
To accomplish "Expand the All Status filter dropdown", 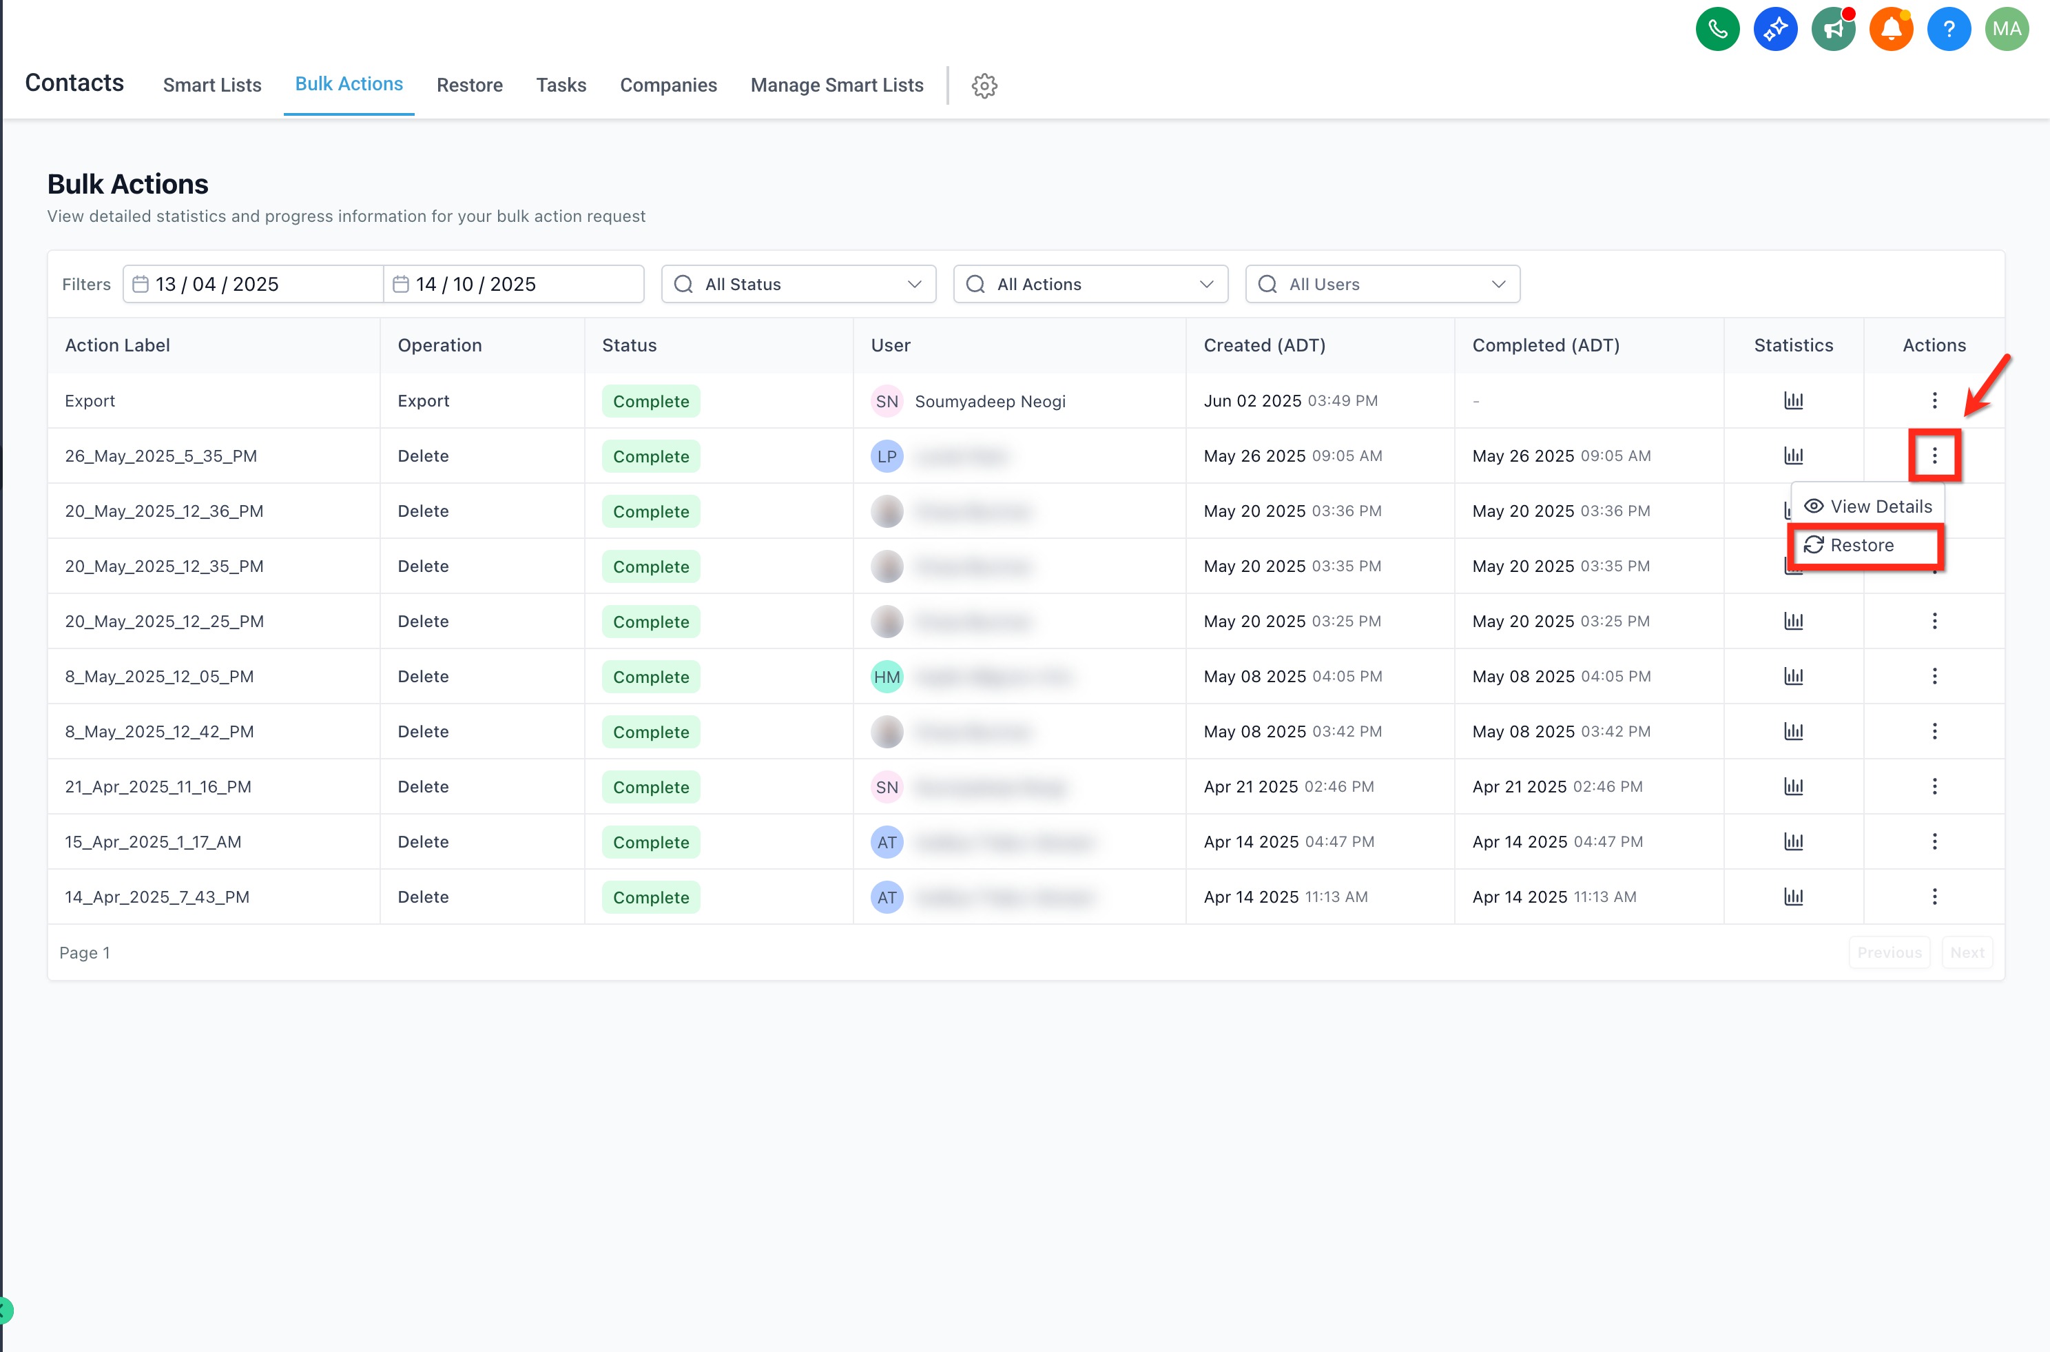I will 798,285.
